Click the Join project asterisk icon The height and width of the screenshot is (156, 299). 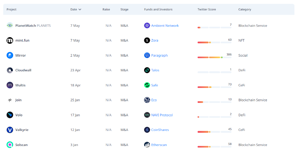coord(10,100)
